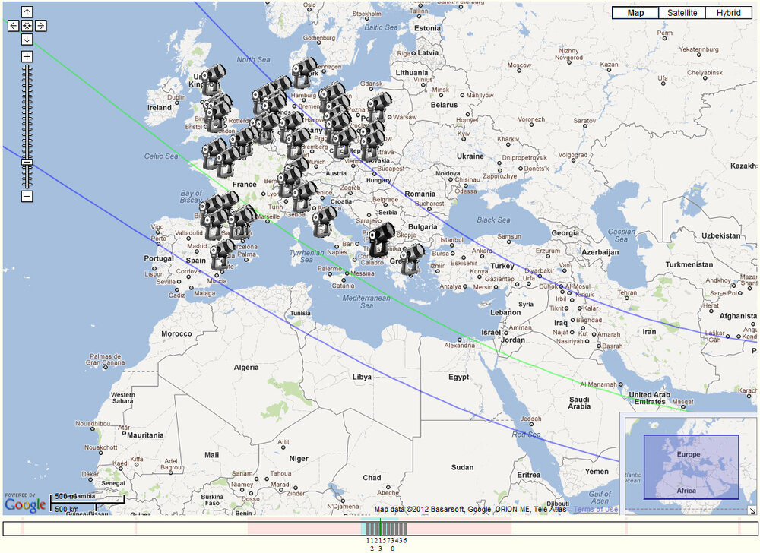
Task: Click the pan-up arrow control
Action: point(27,11)
